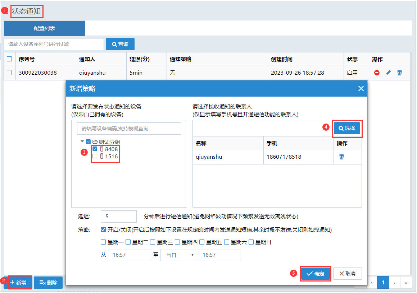Click the device icon next to 1516
The width and height of the screenshot is (417, 293).
(101, 156)
